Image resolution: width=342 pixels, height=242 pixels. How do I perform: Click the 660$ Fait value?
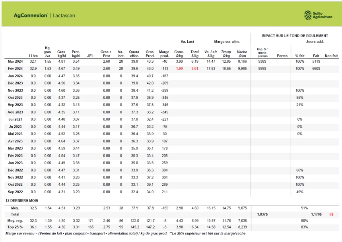[316, 69]
